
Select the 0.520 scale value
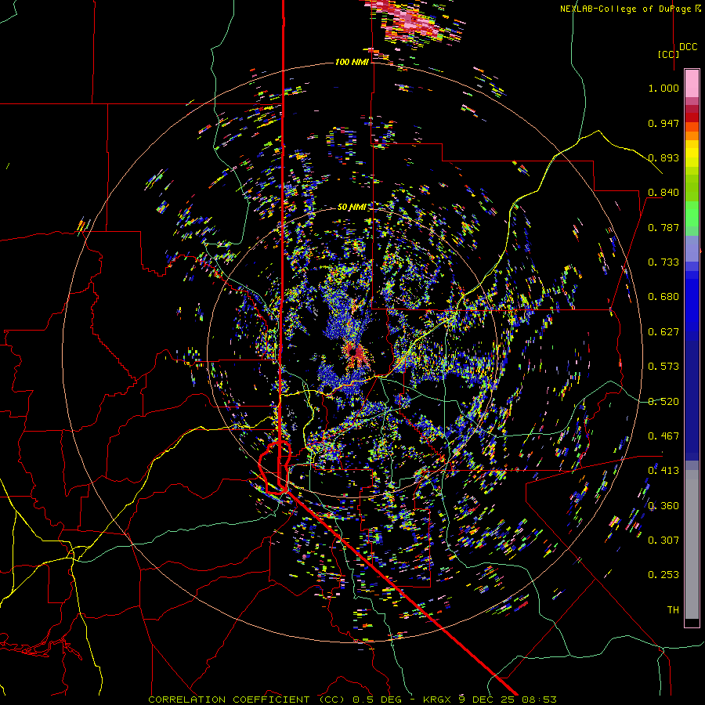663,402
